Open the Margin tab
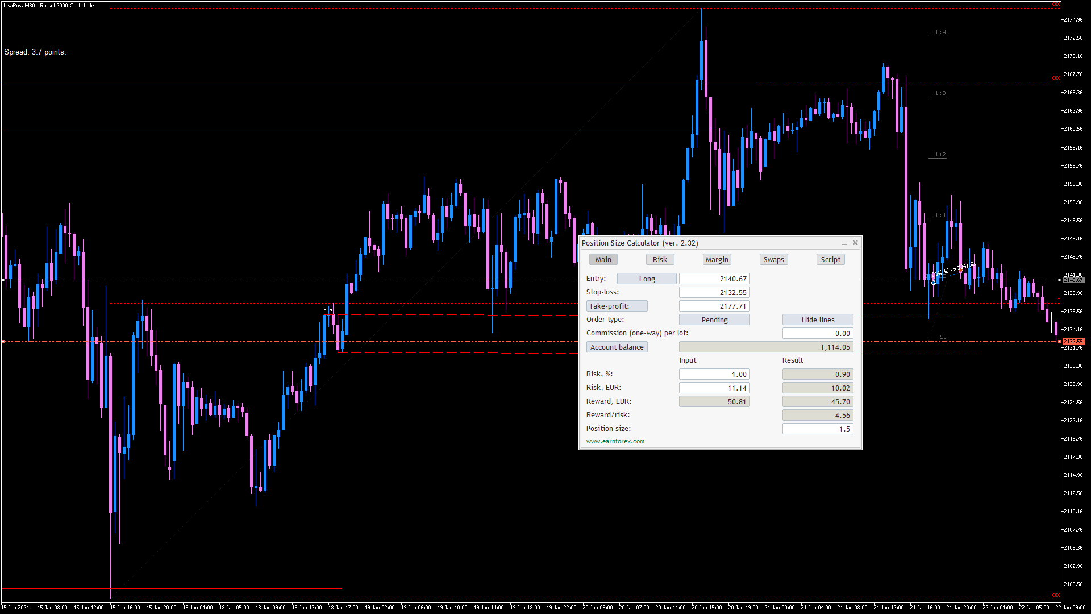1091x614 pixels. tap(717, 259)
